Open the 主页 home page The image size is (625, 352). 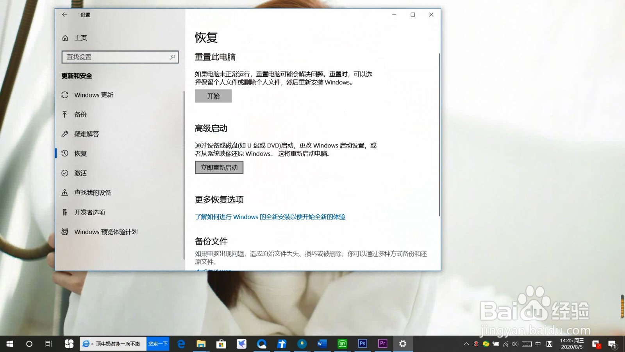coord(81,38)
